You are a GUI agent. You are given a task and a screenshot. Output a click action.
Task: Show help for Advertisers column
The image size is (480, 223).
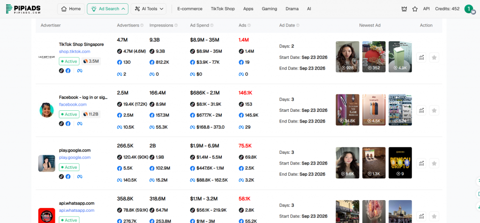tap(142, 25)
